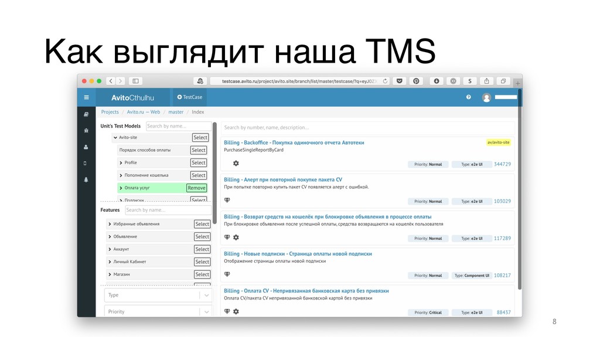This screenshot has height=337, width=600.
Task: Open the Возврат средств на кошелёк test case
Action: coord(328,216)
